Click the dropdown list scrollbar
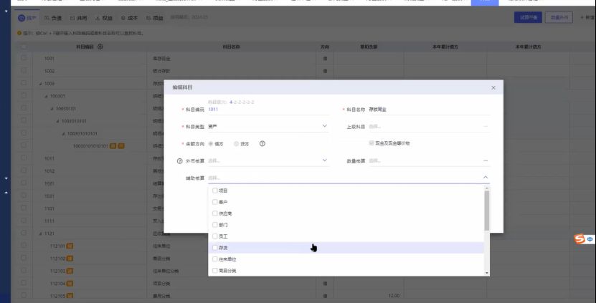The width and height of the screenshot is (596, 303). click(x=487, y=211)
